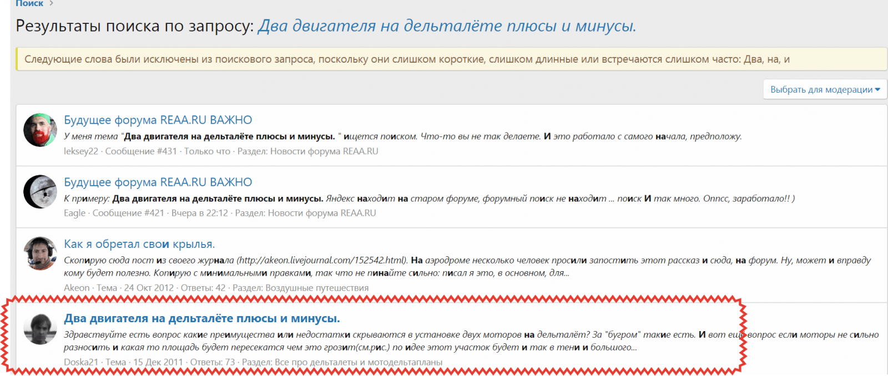Click the 'Ответы: 42' text
Screen dimensions: 888x376
click(x=203, y=288)
